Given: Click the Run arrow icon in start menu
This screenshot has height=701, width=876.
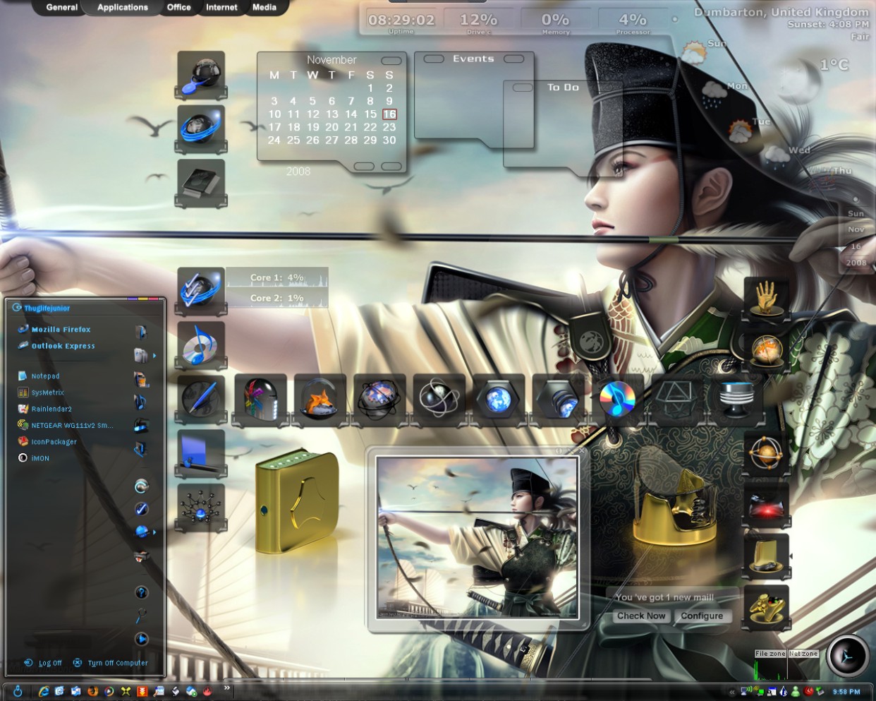Looking at the screenshot, I should pyautogui.click(x=141, y=639).
